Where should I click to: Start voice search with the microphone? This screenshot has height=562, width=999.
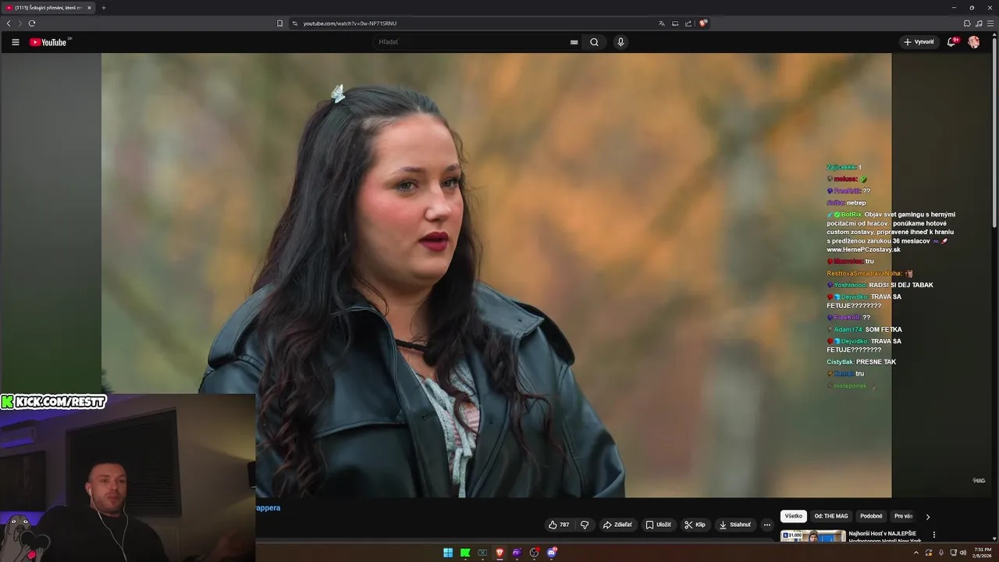tap(620, 42)
